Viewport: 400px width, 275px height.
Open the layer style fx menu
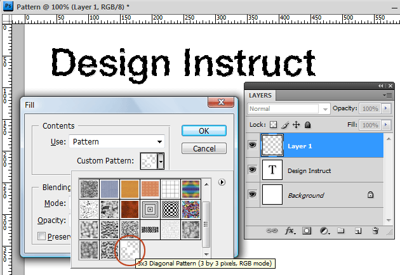coord(290,231)
